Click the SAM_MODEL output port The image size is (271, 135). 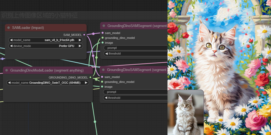point(84,35)
